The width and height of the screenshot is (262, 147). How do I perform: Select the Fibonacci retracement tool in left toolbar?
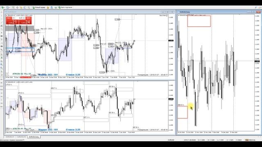pos(2,29)
